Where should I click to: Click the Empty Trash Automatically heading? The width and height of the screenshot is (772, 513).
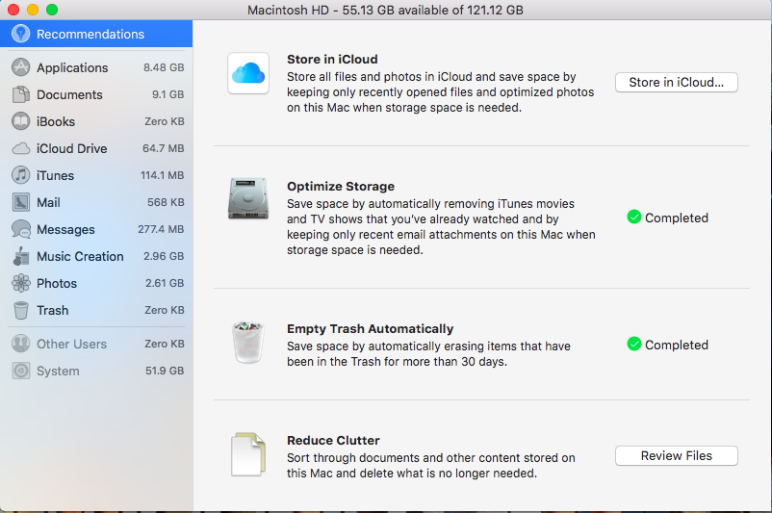pos(371,329)
